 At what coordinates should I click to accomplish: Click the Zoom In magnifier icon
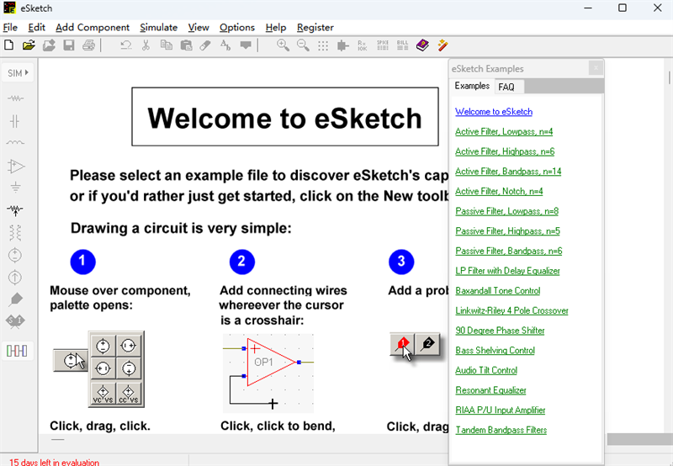point(283,45)
